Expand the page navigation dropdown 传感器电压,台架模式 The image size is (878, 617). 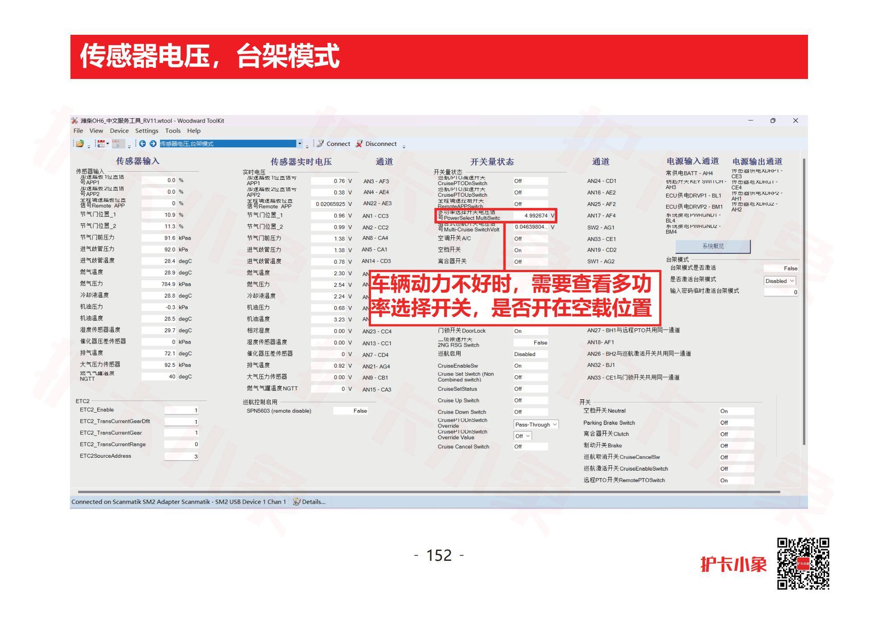coord(300,144)
